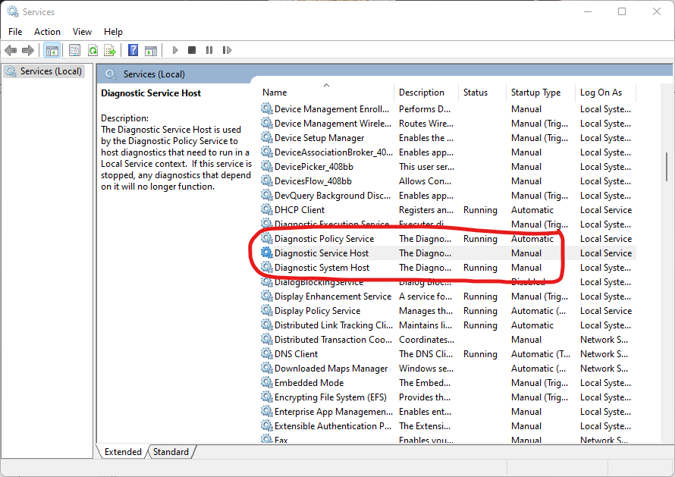This screenshot has height=477, width=675.
Task: Click the vertical scrollbar thumb of services list
Action: pyautogui.click(x=667, y=167)
